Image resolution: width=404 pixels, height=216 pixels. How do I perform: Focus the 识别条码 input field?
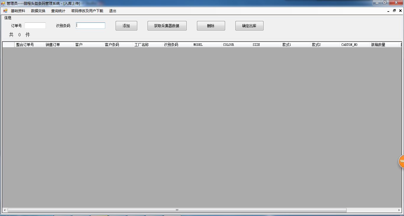[x=91, y=26]
